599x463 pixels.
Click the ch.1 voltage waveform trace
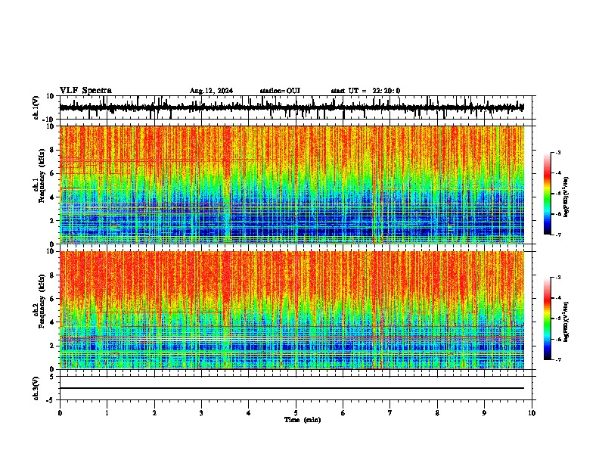(x=291, y=107)
